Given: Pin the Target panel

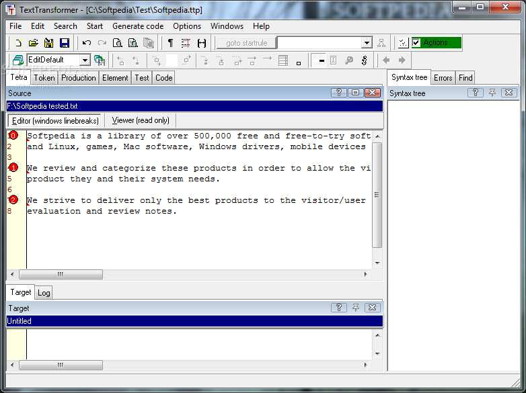Looking at the screenshot, I should coord(356,308).
